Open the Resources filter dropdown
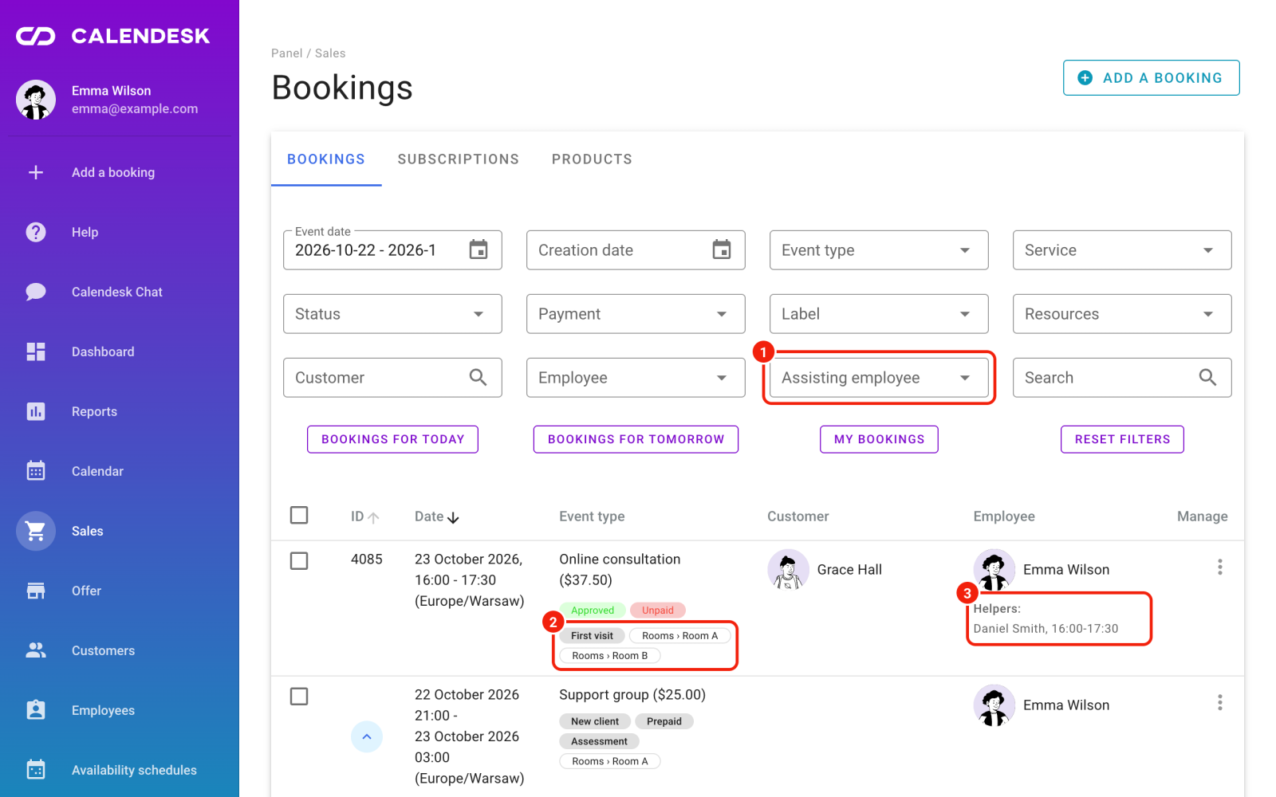1276x797 pixels. pos(1122,314)
